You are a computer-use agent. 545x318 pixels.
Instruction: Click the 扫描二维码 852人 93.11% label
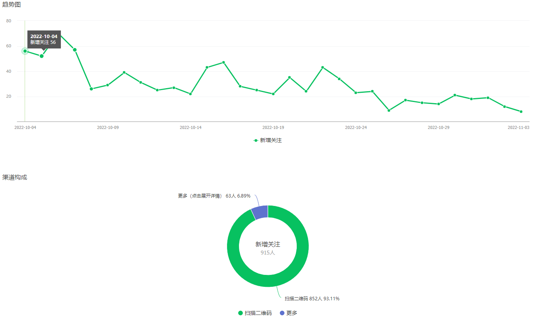[x=312, y=299]
